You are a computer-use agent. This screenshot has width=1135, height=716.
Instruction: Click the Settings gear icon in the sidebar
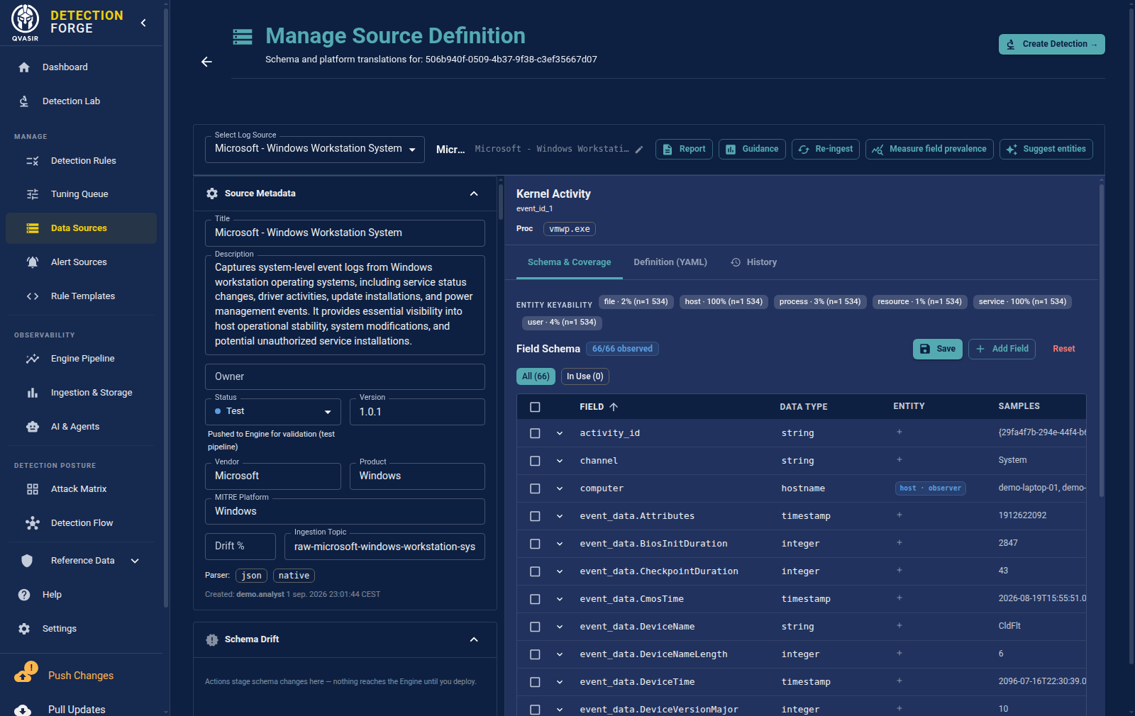click(24, 629)
